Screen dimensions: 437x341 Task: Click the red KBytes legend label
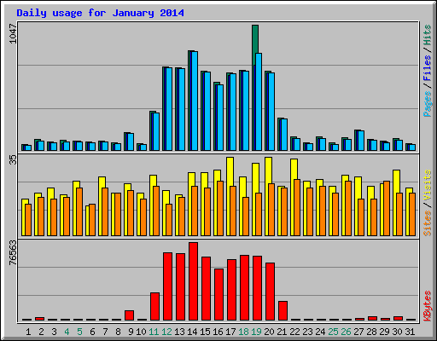tap(428, 306)
